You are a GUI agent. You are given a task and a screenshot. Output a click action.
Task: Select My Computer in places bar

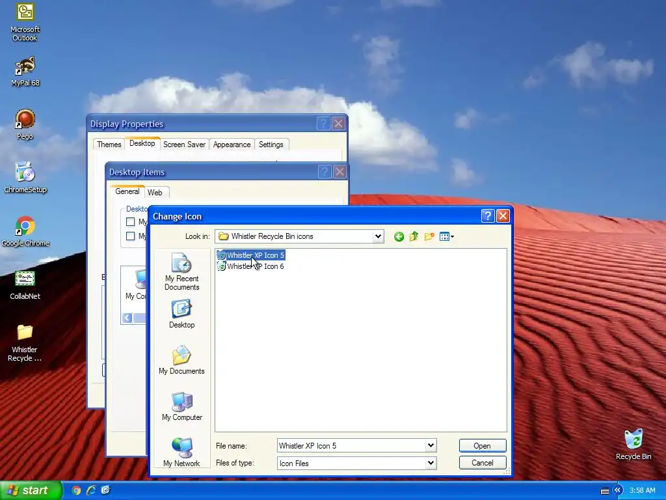(182, 406)
